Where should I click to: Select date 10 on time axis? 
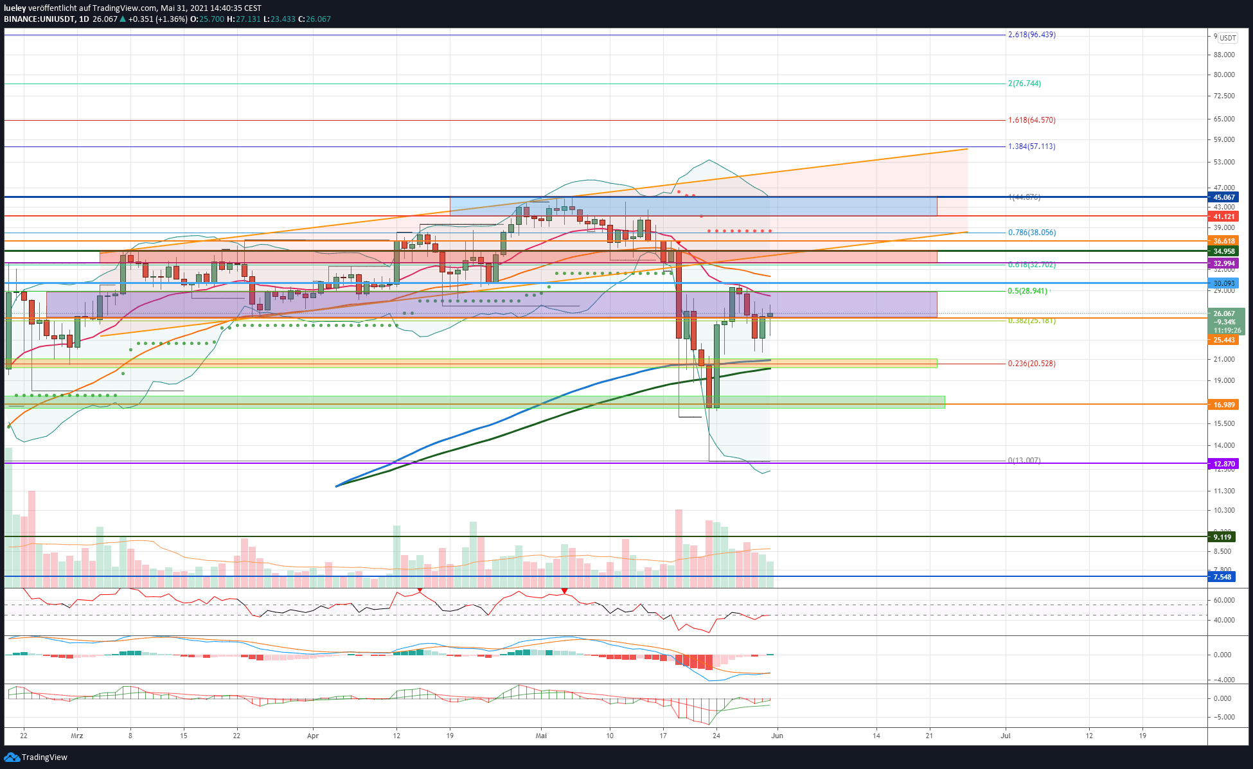(x=610, y=736)
